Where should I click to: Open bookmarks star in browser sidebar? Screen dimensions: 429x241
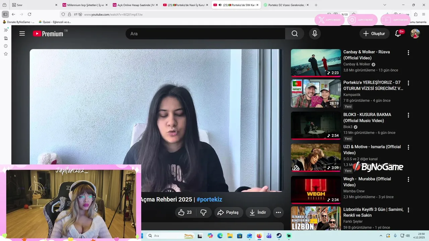6,54
